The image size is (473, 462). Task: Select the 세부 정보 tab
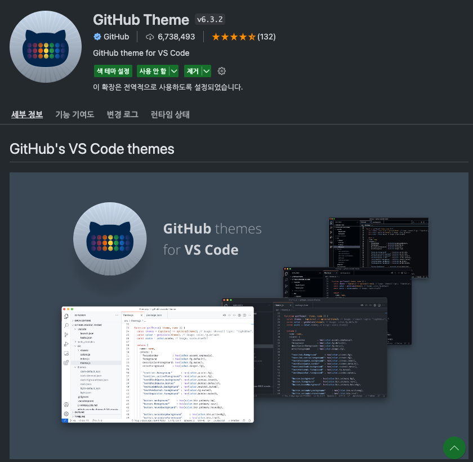click(x=27, y=114)
